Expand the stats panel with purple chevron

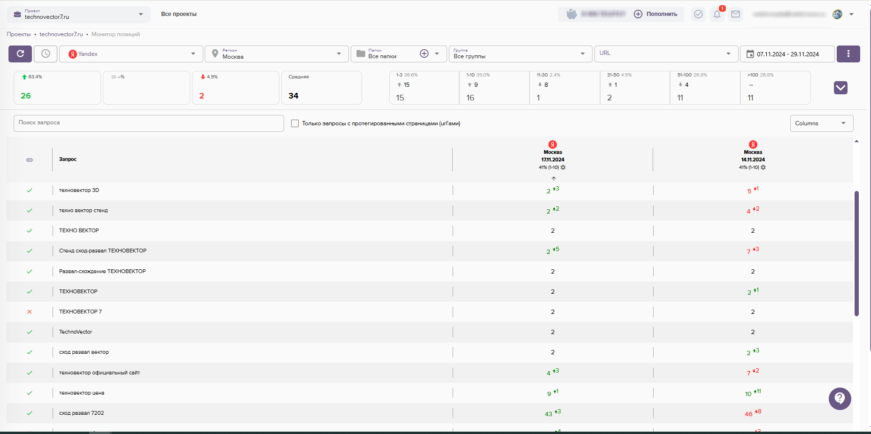[x=840, y=88]
